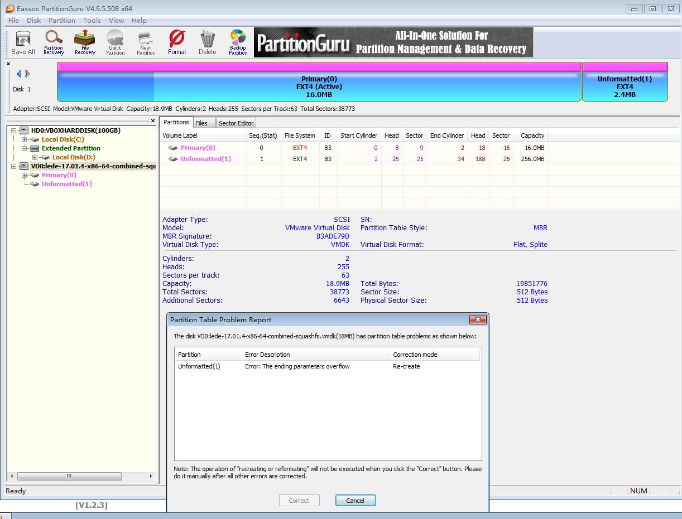Image resolution: width=682 pixels, height=519 pixels.
Task: Click the PartitionGuru banner ad
Action: pyautogui.click(x=393, y=42)
